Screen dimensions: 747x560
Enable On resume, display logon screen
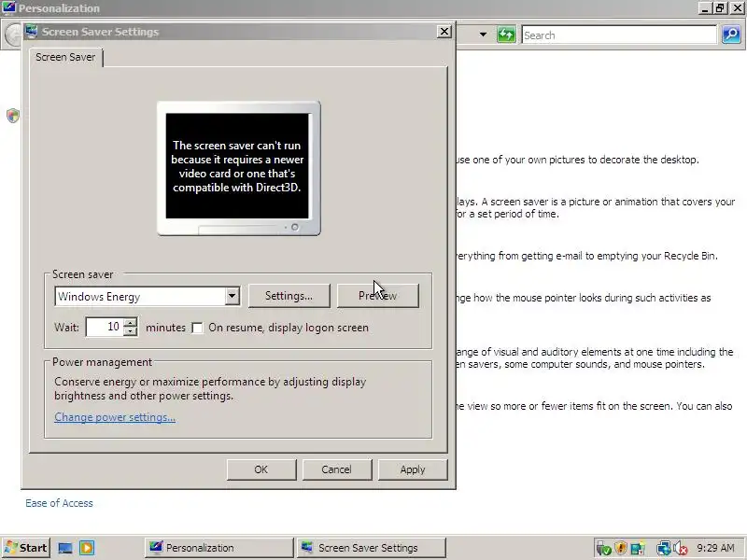coord(197,329)
